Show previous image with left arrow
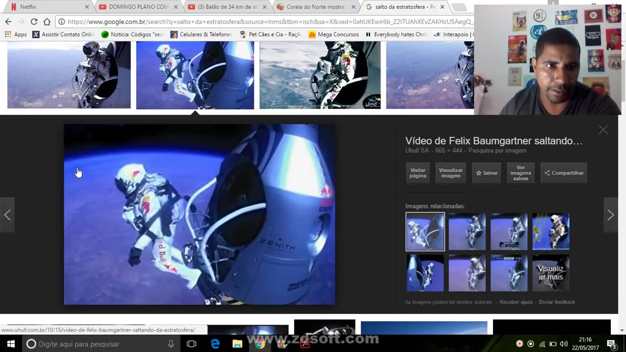 pyautogui.click(x=7, y=215)
